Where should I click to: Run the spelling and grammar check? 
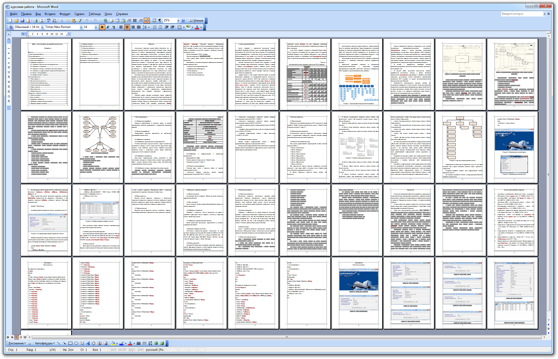pos(49,21)
